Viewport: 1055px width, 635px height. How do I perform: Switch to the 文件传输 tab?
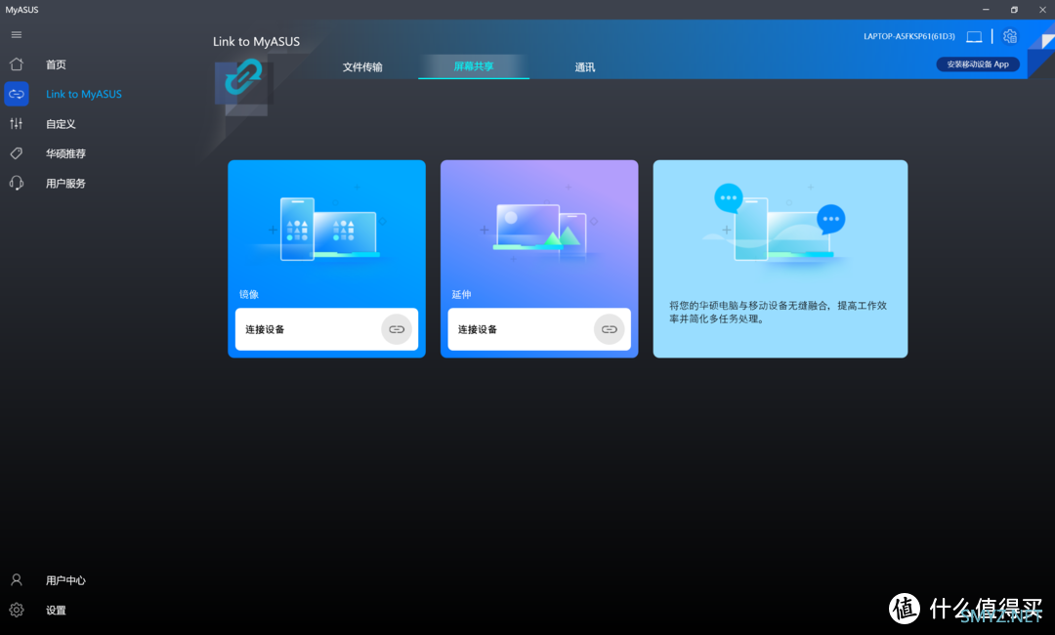point(362,66)
